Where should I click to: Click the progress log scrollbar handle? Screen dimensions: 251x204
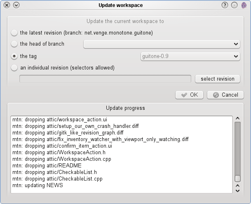pos(237,178)
